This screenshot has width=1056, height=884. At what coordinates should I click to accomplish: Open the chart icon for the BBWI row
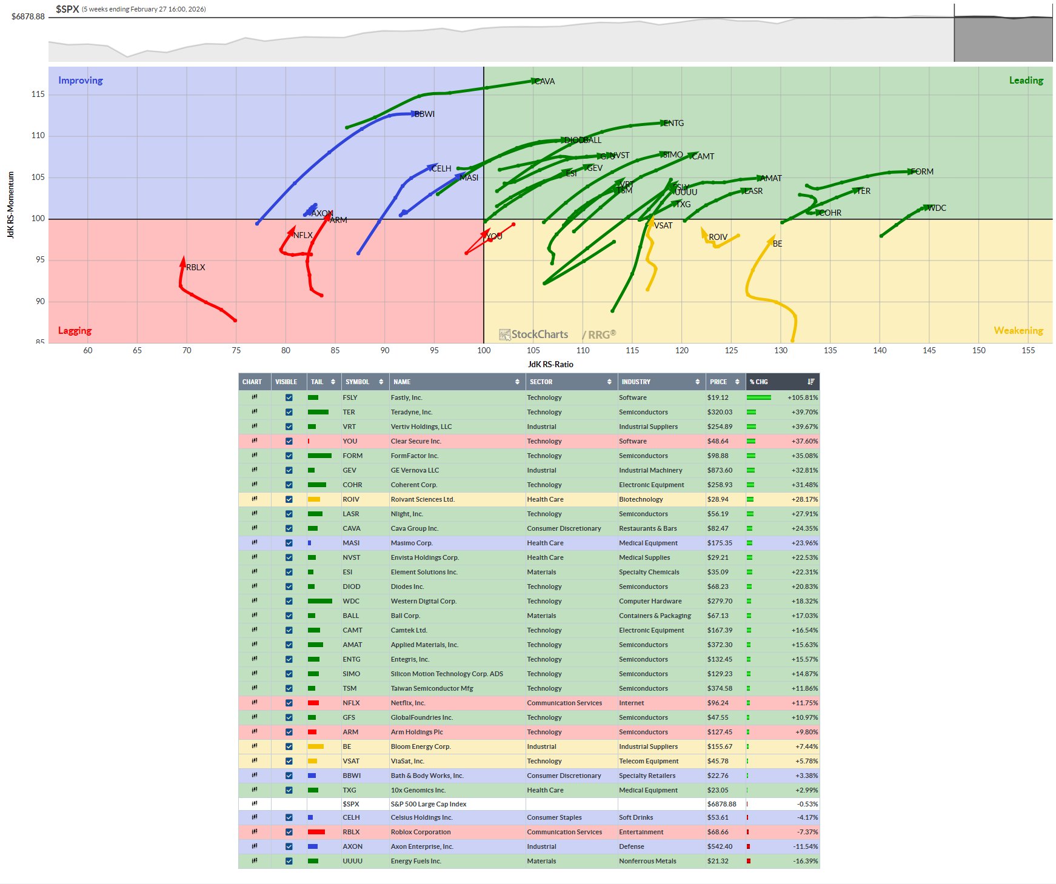[255, 776]
